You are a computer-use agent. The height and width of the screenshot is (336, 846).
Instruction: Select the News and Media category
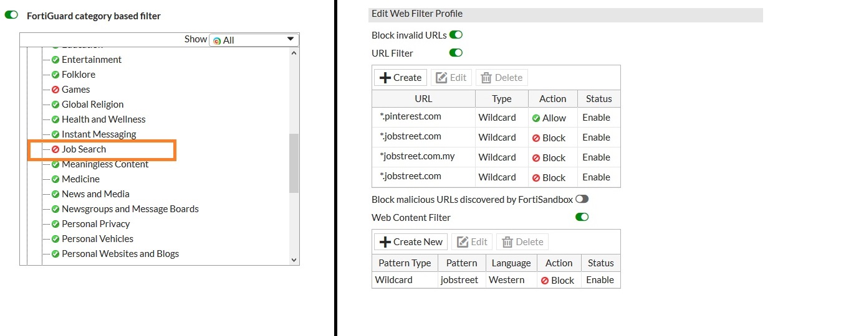coord(95,194)
